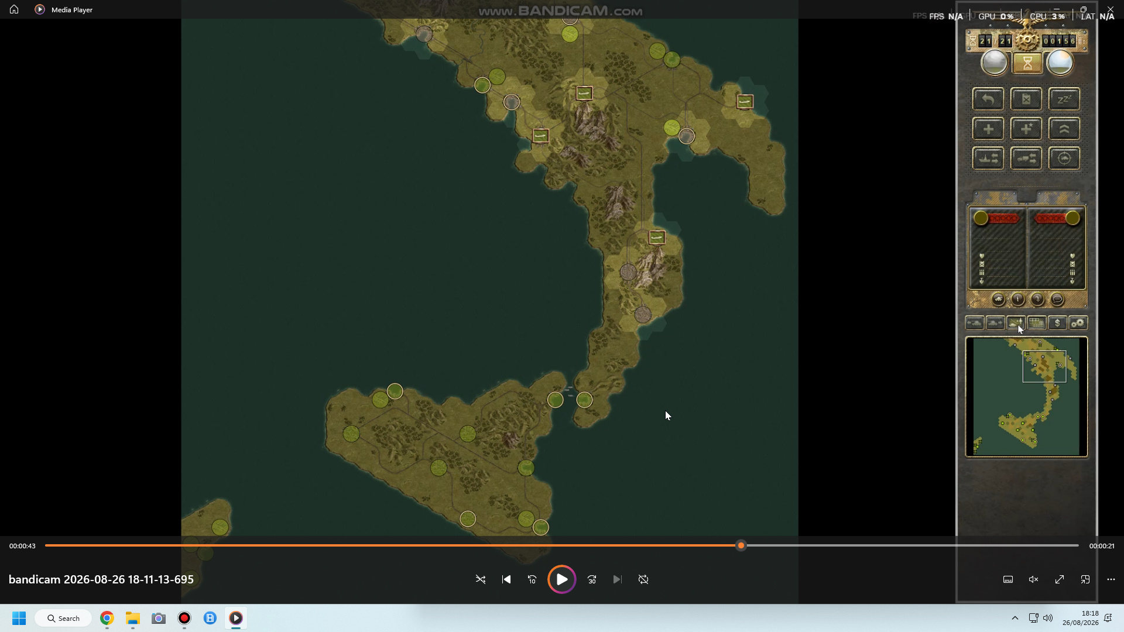
Task: Toggle the ground/air view button
Action: click(x=1016, y=323)
